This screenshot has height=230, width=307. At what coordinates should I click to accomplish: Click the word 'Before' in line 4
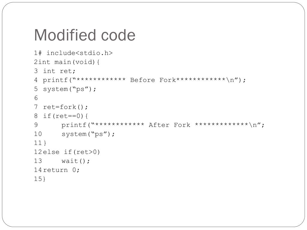click(x=142, y=80)
